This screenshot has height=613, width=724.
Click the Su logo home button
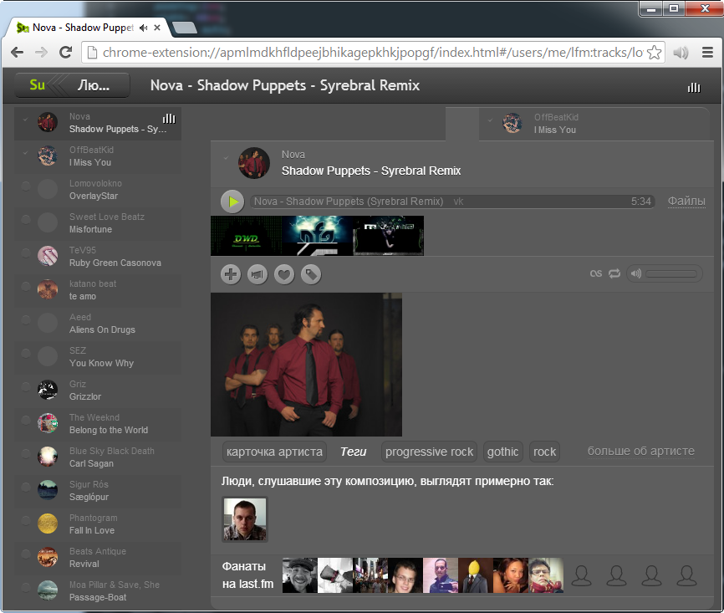pyautogui.click(x=37, y=85)
